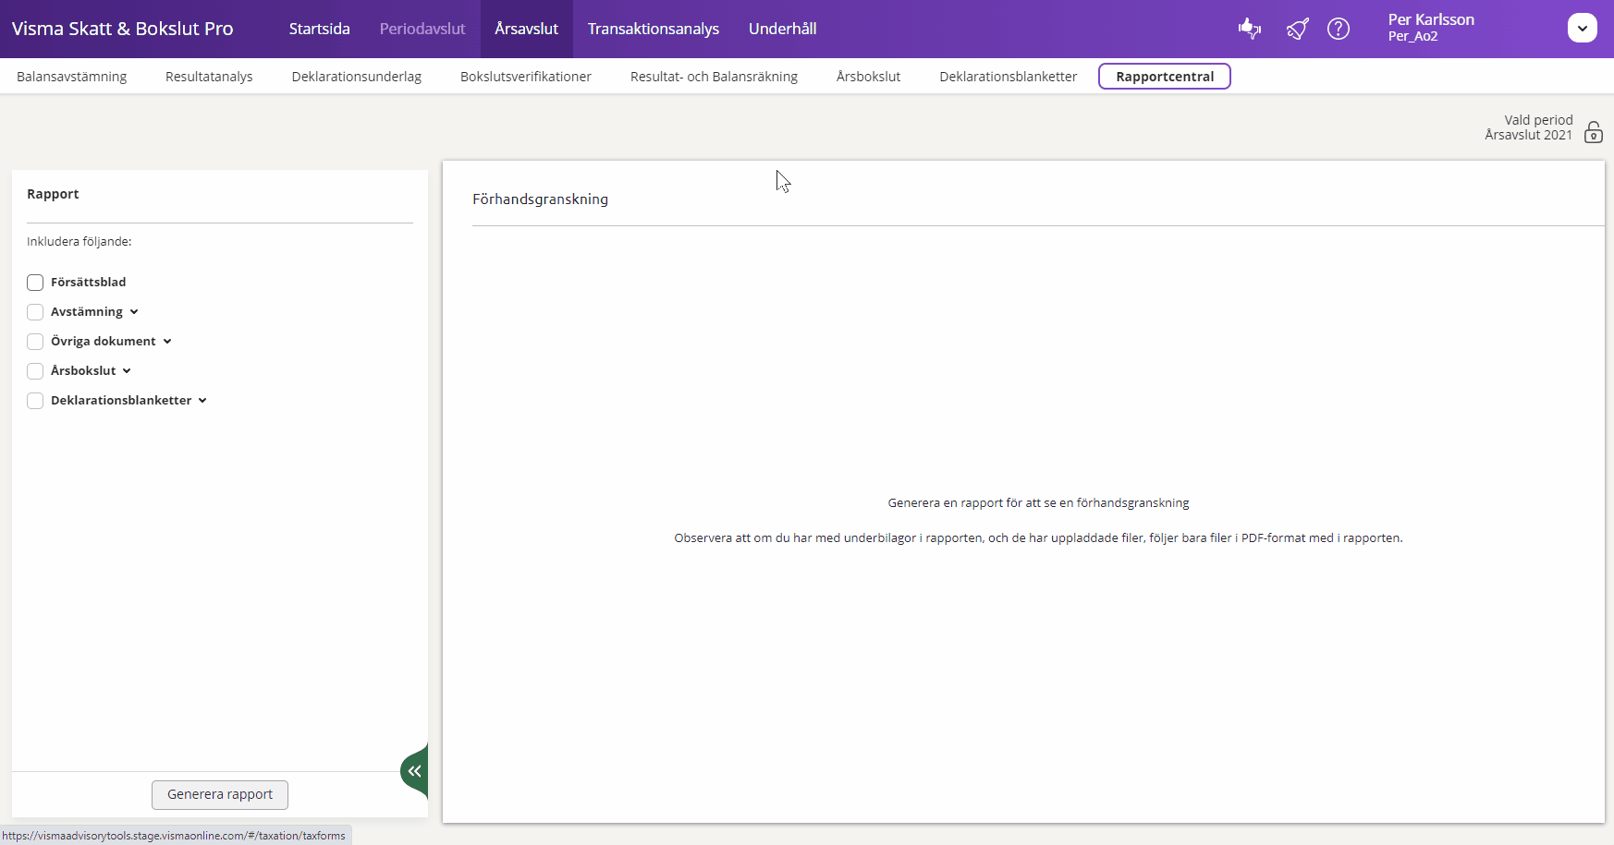Open the Balansavstämning tab
Screen dimensions: 1614x845
tap(72, 77)
